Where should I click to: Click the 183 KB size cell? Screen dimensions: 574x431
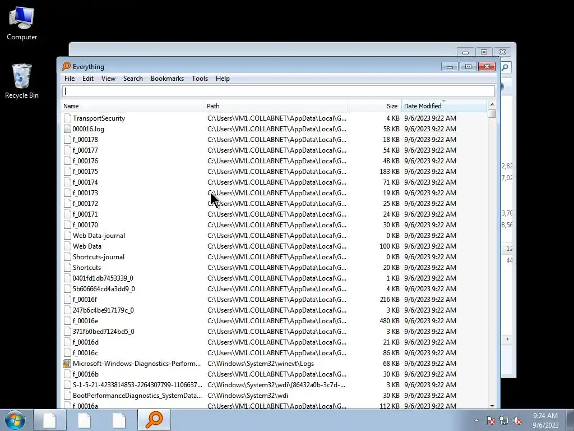click(390, 171)
